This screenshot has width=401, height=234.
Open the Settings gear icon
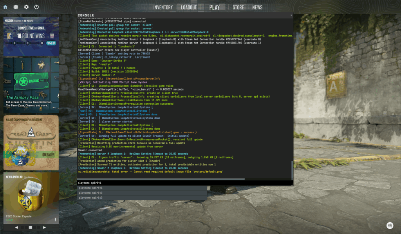point(26,7)
